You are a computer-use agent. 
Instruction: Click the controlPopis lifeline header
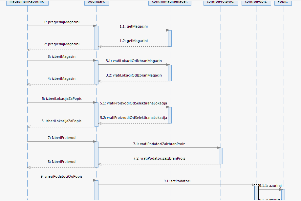[x=256, y=3]
